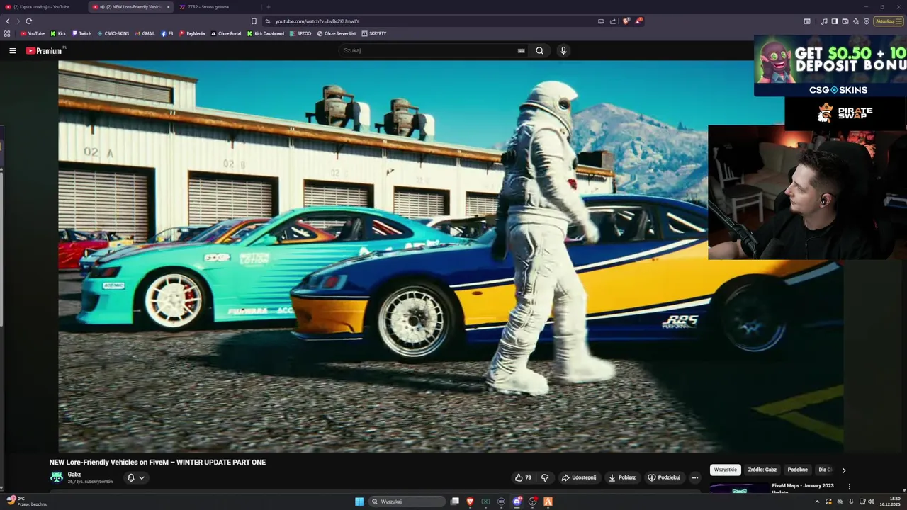Show hidden system tray icons chevron
Screen dimensions: 907x510
coord(817,501)
